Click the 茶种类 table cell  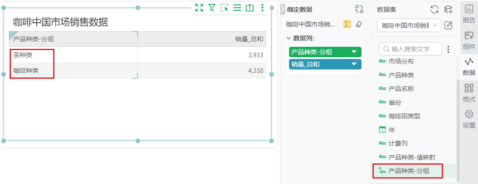(x=73, y=55)
